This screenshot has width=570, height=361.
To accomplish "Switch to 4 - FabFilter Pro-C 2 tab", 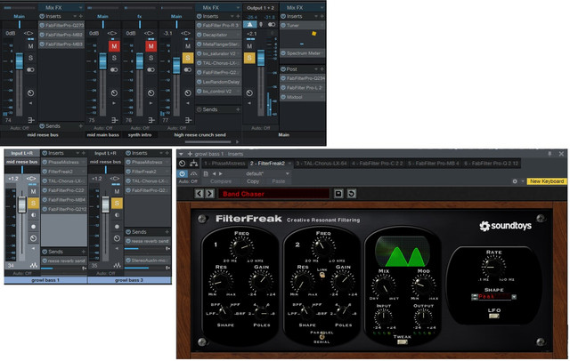I will pos(378,164).
